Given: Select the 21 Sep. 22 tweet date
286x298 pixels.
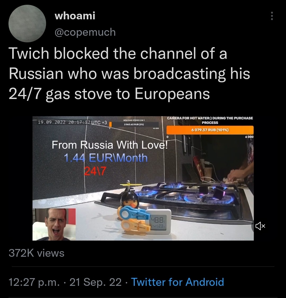Looking at the screenshot, I should [x=96, y=282].
